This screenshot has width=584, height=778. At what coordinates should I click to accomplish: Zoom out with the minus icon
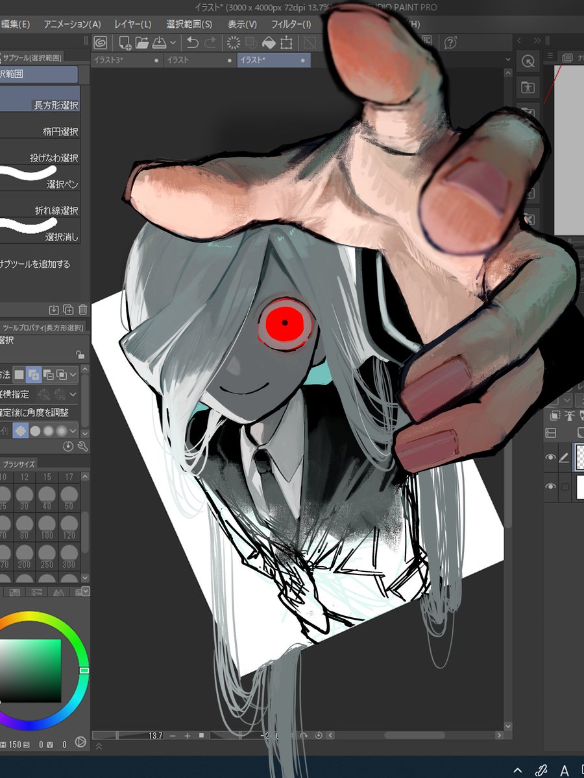click(173, 736)
